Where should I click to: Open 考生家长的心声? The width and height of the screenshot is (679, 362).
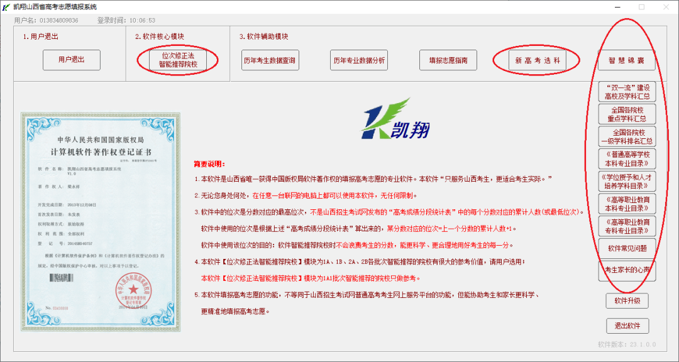[x=627, y=271]
